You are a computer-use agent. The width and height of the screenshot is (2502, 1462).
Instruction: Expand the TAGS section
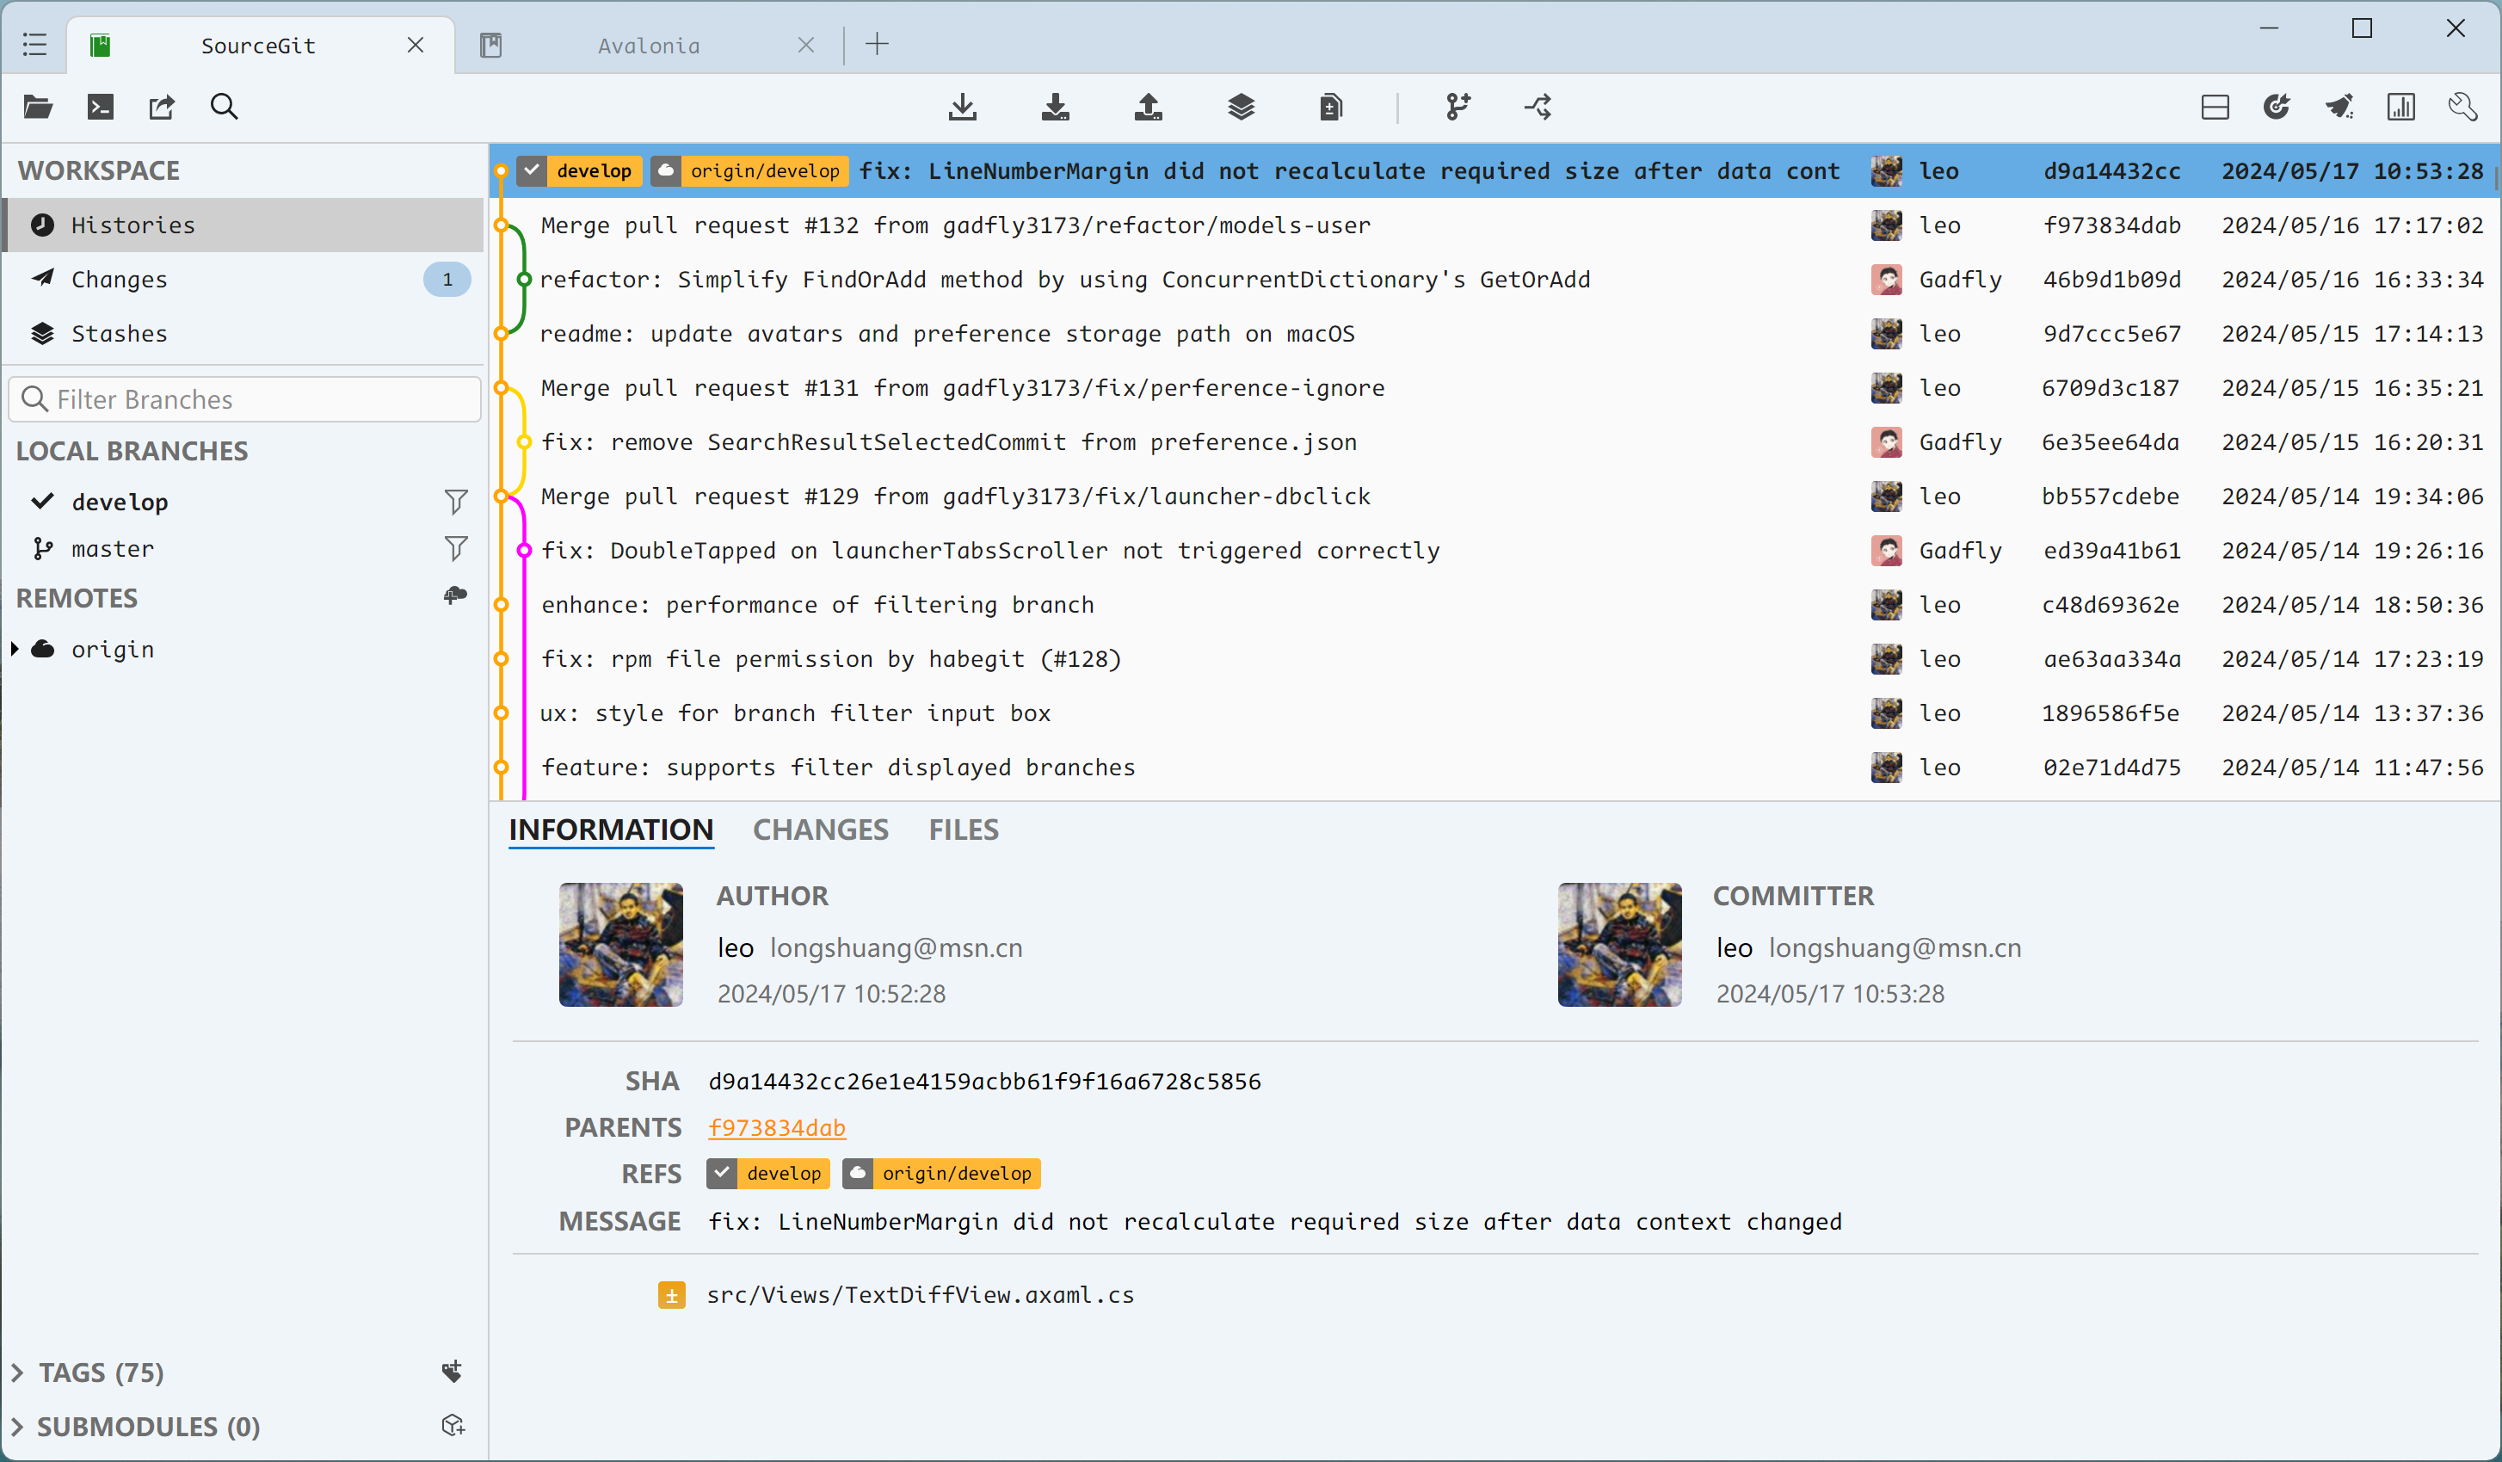click(x=17, y=1372)
